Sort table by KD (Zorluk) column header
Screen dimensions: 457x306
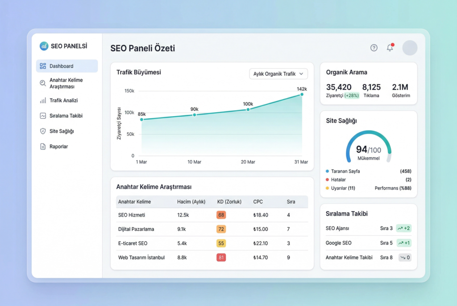pos(229,202)
